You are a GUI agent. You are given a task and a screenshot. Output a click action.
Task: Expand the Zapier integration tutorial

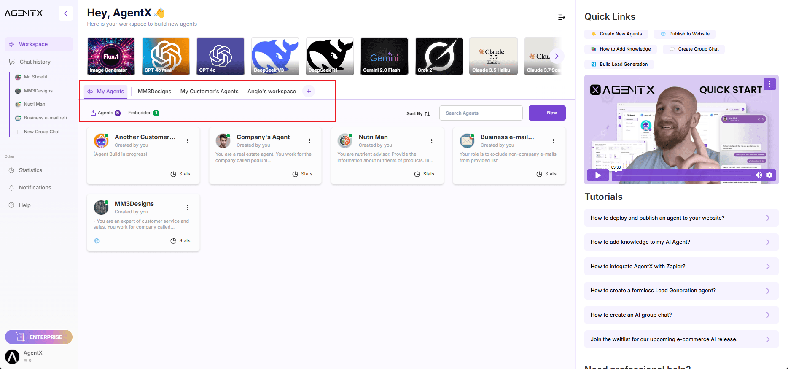681,267
